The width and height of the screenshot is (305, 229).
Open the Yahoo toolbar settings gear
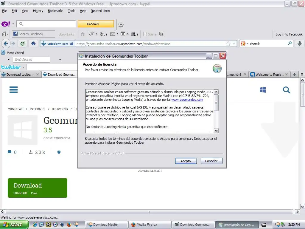pyautogui.click(x=121, y=25)
